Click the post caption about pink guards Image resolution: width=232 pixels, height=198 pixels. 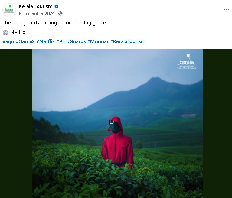tap(54, 23)
